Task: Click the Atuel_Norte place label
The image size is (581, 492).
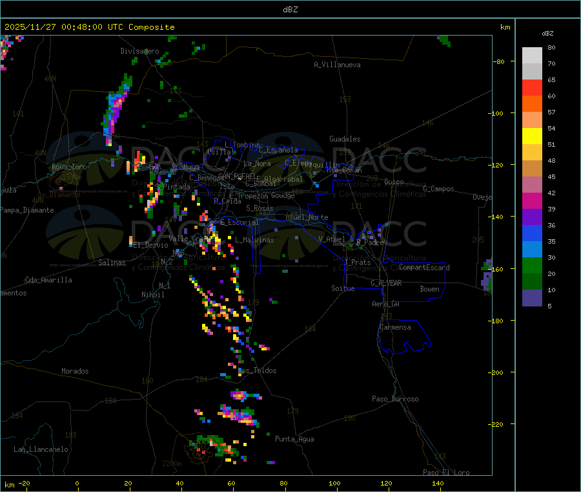Action: coord(307,217)
